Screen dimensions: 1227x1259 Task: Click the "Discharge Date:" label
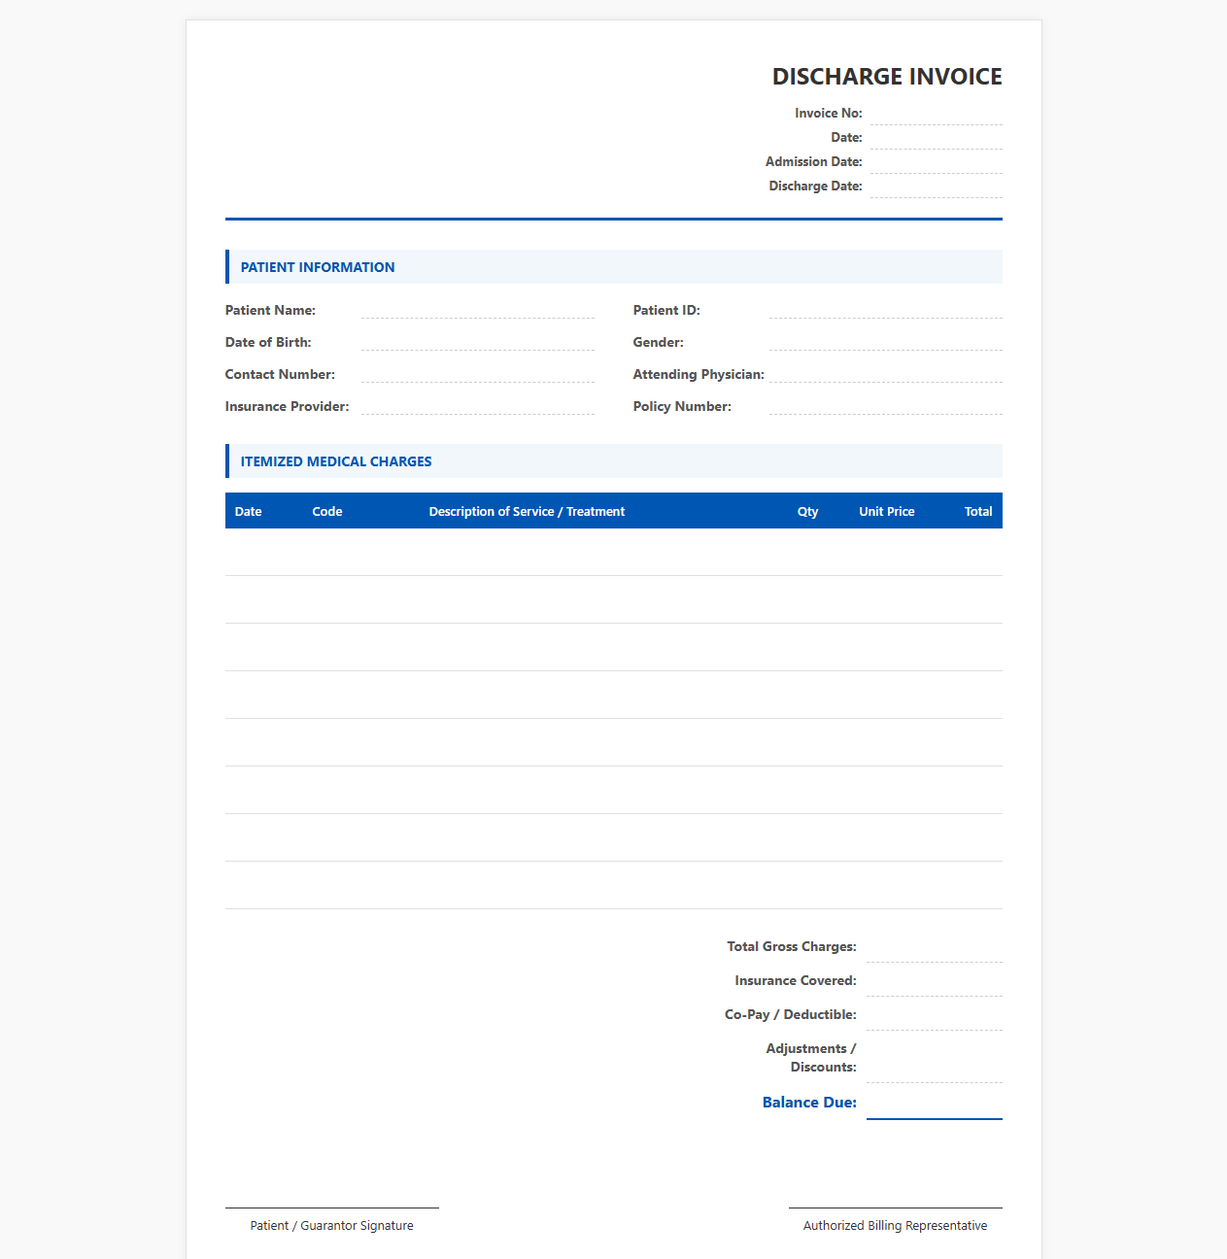(x=816, y=187)
